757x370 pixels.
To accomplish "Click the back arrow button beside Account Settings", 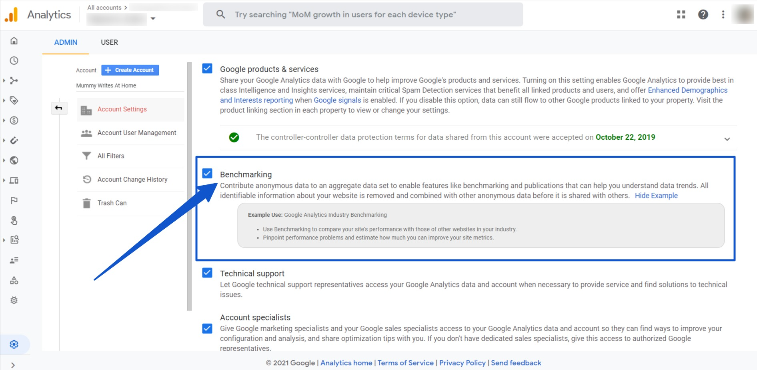I will [59, 108].
